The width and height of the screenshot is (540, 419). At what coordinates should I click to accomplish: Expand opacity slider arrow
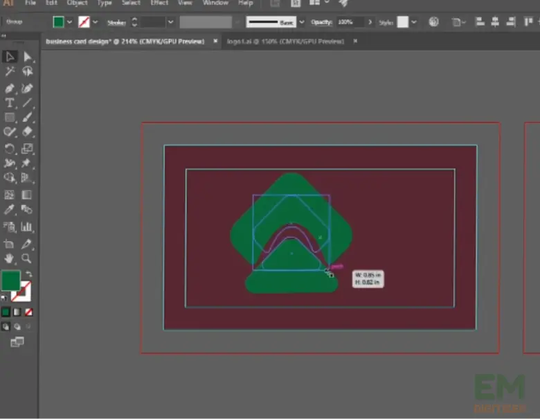point(370,22)
